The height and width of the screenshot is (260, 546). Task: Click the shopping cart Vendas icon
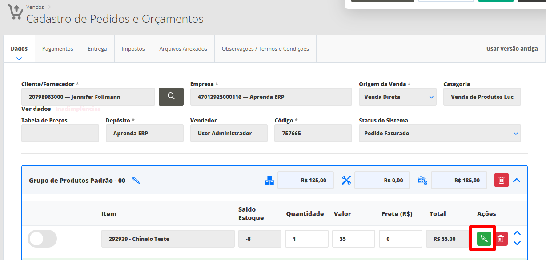pos(15,13)
